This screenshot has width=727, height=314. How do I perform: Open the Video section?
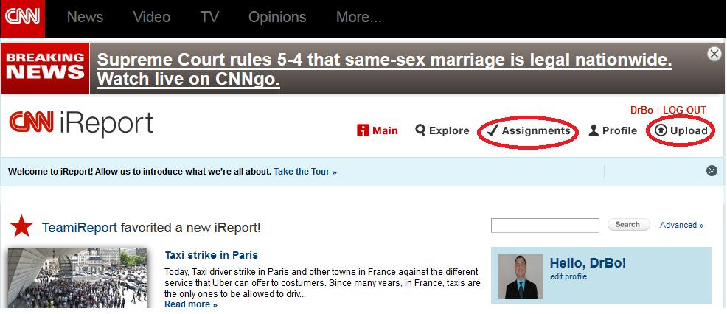(x=152, y=18)
